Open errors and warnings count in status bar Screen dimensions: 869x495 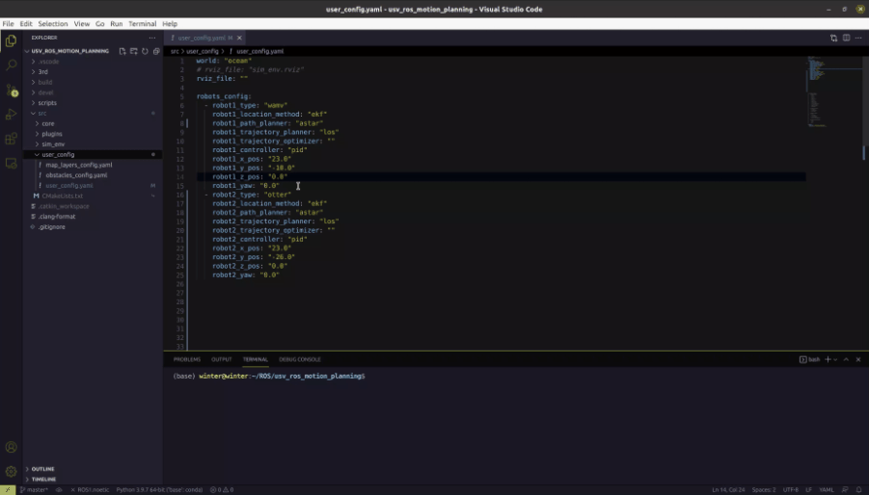click(222, 489)
